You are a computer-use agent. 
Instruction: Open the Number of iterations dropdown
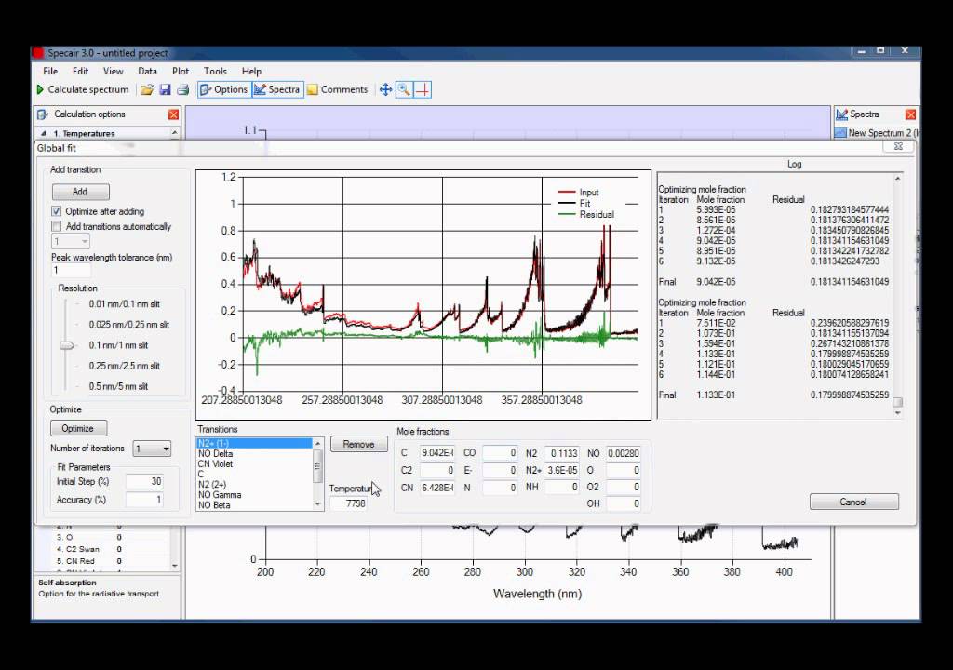point(152,449)
